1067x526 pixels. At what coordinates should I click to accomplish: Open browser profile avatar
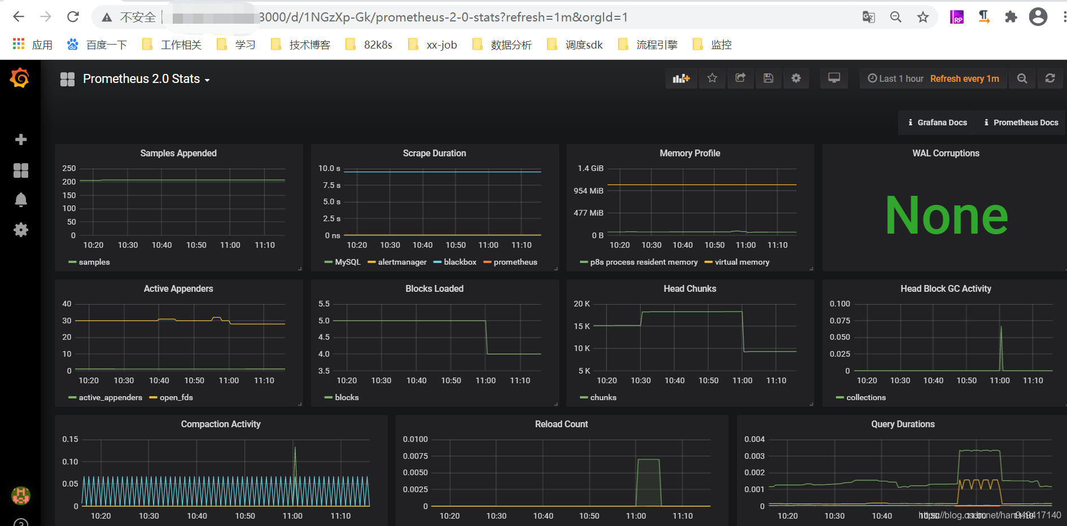[1038, 17]
